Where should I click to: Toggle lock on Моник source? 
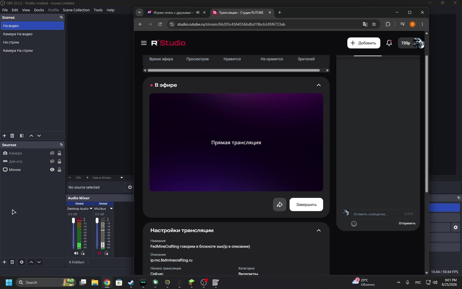59,170
